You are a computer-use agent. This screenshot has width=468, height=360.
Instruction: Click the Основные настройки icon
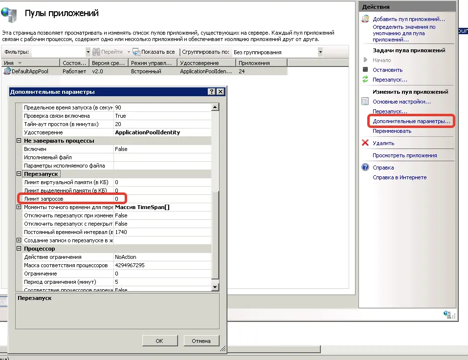[x=365, y=102]
